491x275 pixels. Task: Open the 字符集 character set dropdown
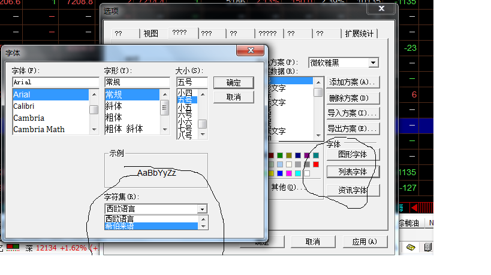point(202,209)
